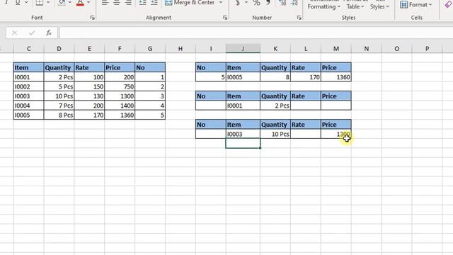Select the 2 Pcs cell in column K
The width and height of the screenshot is (453, 255).
pyautogui.click(x=275, y=106)
